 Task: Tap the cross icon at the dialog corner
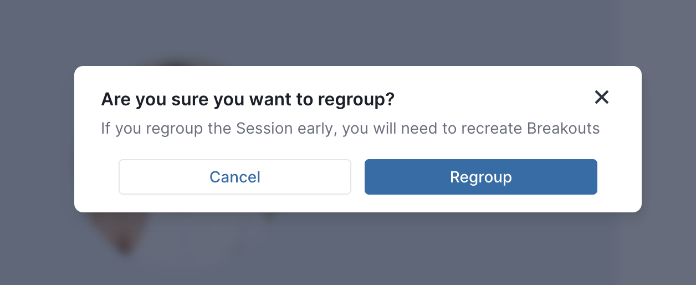click(602, 98)
